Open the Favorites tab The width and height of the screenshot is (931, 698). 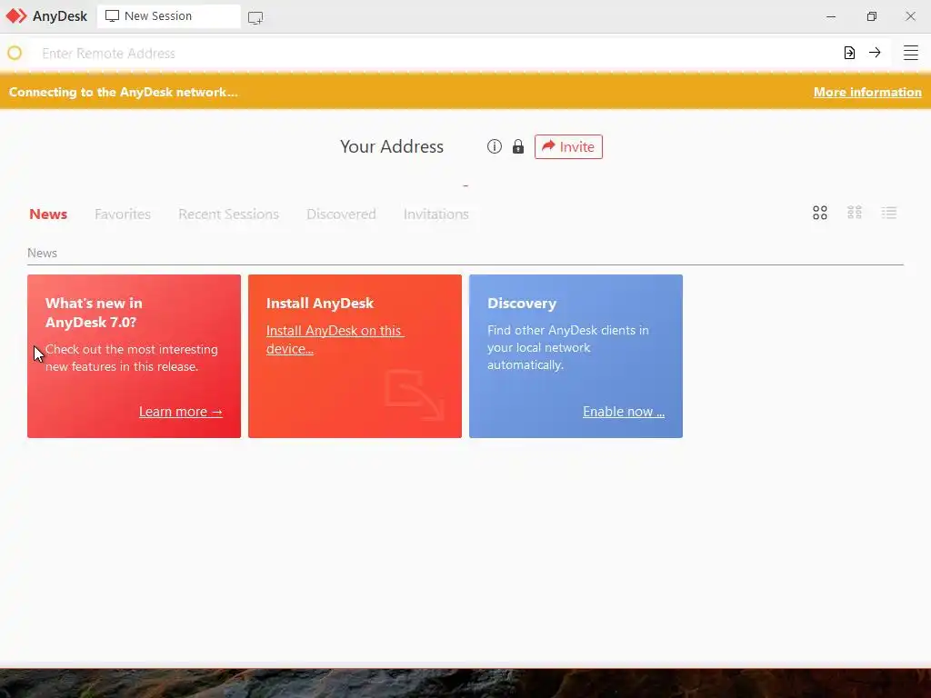tap(123, 214)
